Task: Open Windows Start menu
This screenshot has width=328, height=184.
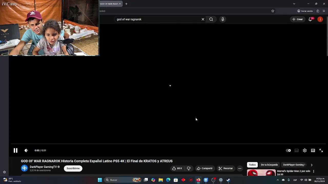Action: [100, 180]
